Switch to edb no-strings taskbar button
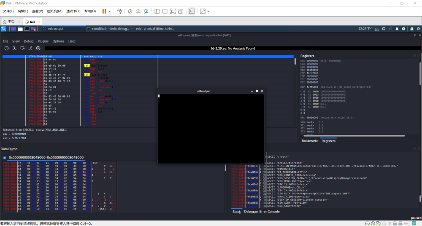422x226 pixels. coord(152,29)
